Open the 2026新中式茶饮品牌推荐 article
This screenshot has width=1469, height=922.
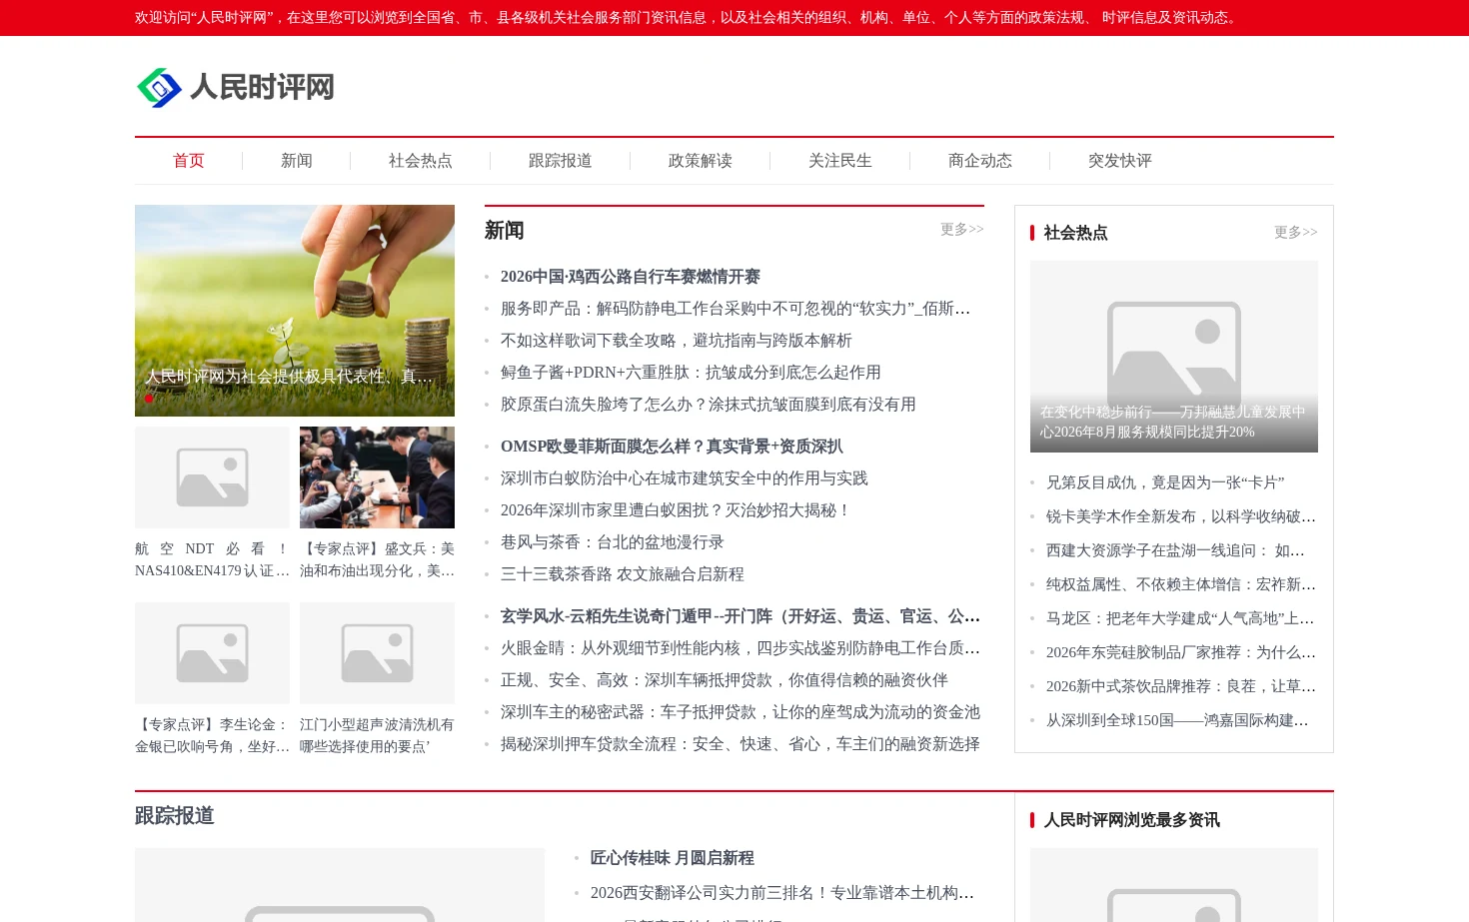[1181, 686]
